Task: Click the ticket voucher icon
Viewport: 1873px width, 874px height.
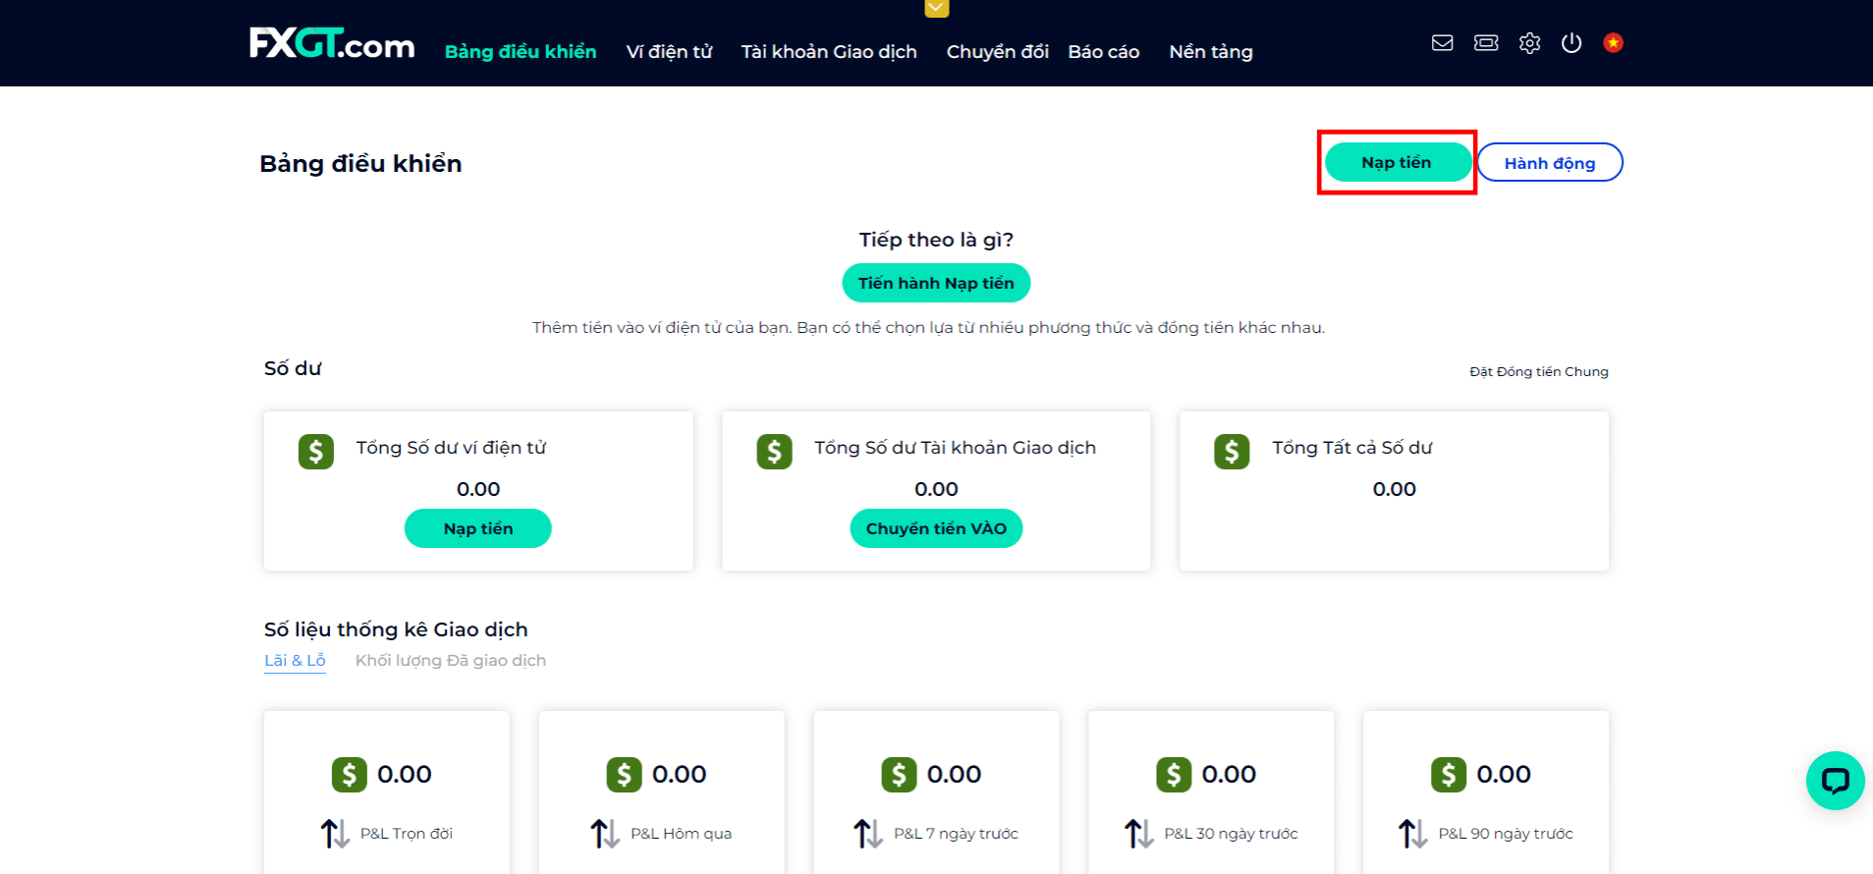Action: tap(1486, 43)
